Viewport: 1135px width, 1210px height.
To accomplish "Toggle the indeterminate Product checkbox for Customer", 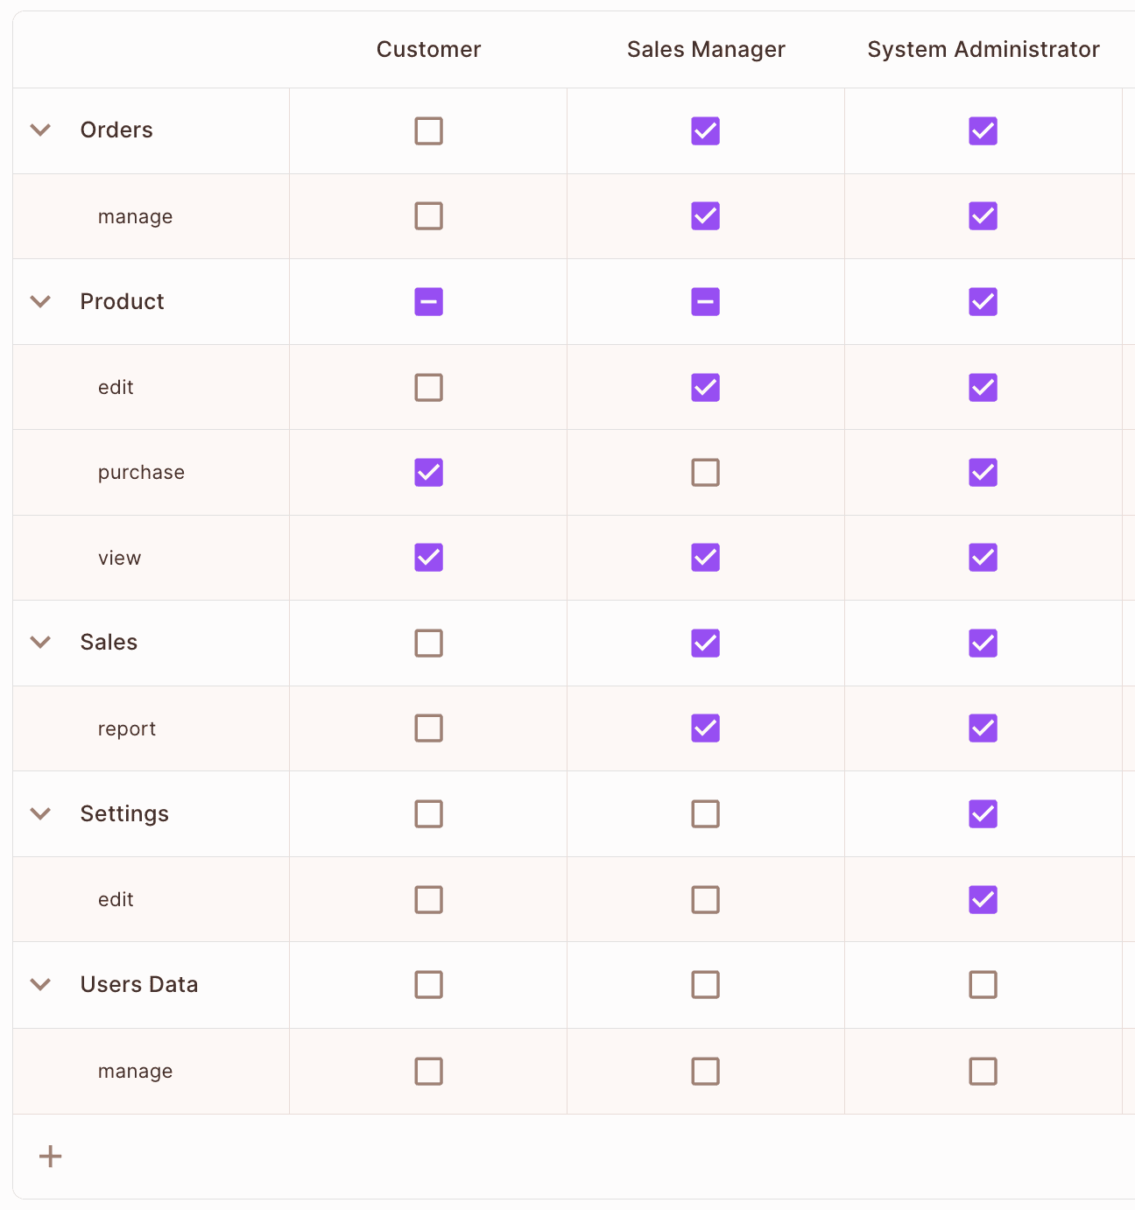I will pos(428,302).
